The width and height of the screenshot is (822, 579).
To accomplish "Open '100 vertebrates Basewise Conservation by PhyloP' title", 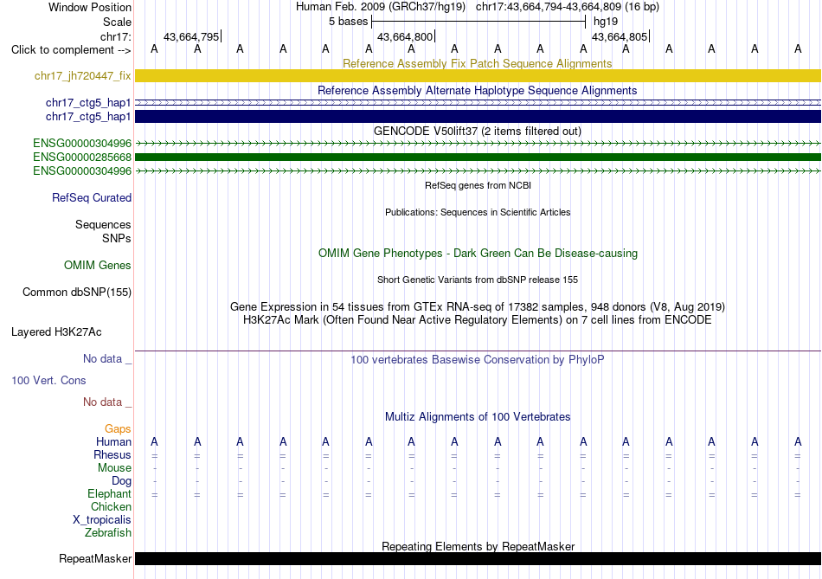I will (478, 360).
